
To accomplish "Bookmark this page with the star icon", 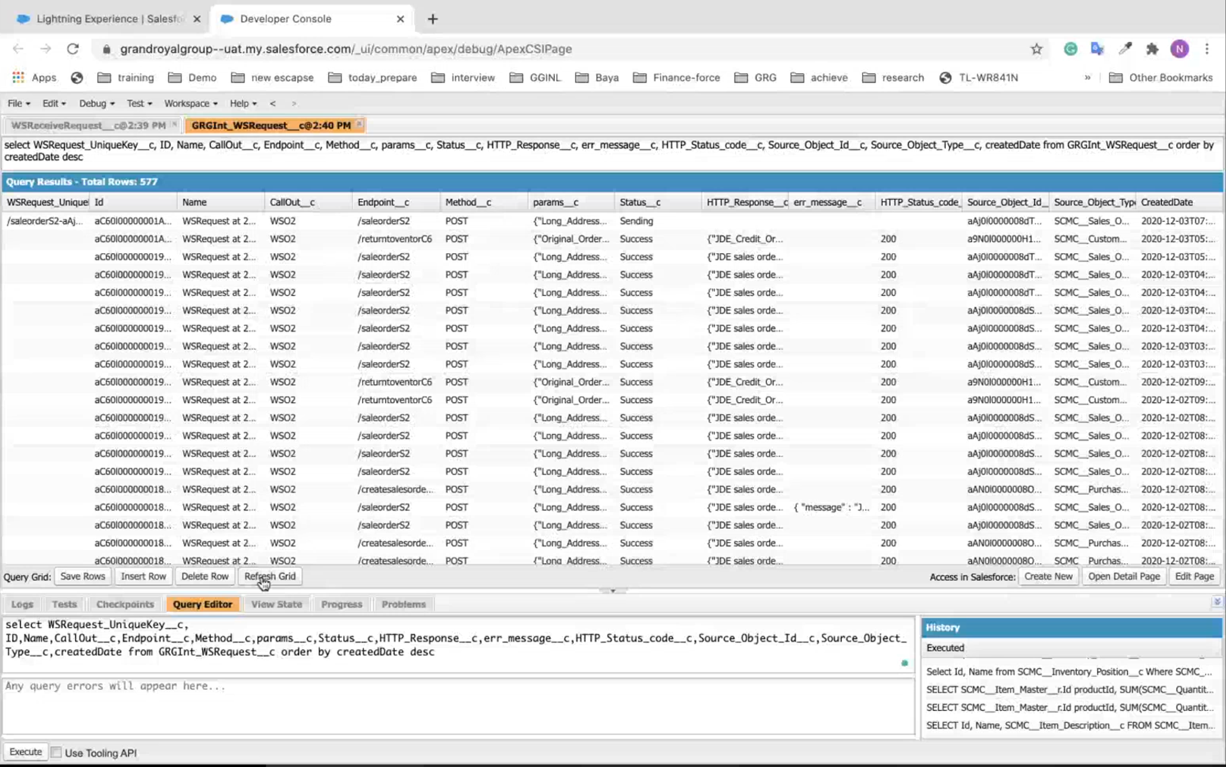I will (1036, 49).
